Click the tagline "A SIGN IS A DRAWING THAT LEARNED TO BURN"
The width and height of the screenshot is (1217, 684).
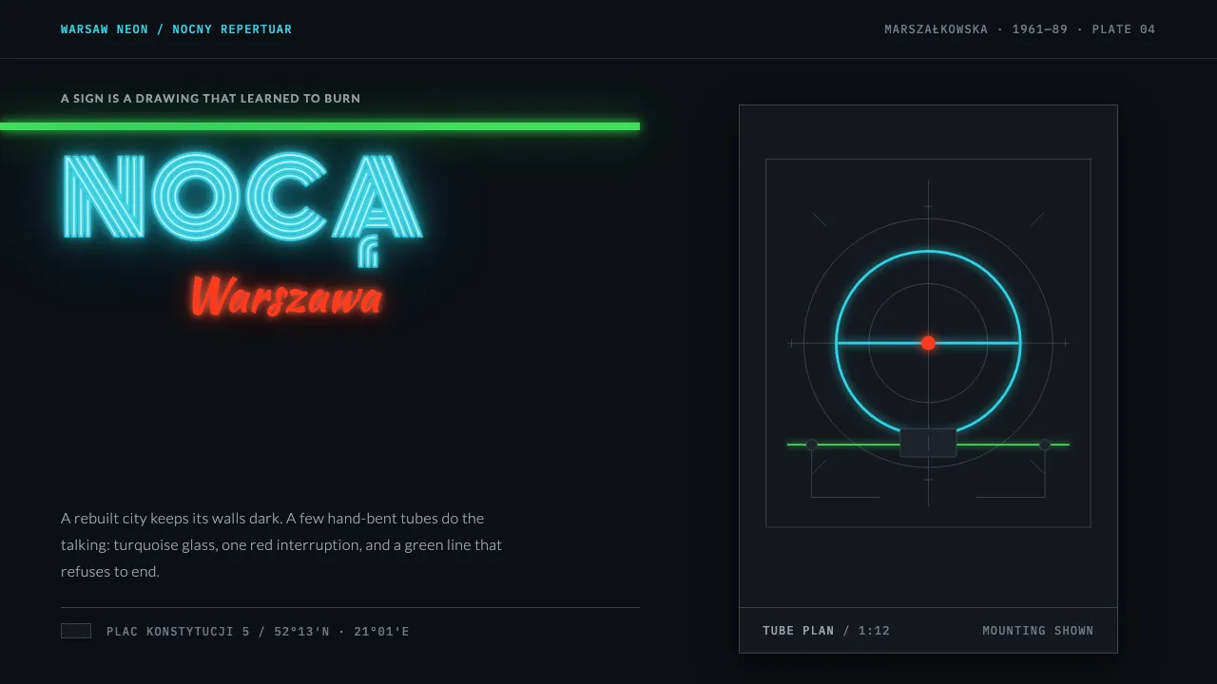(x=210, y=98)
